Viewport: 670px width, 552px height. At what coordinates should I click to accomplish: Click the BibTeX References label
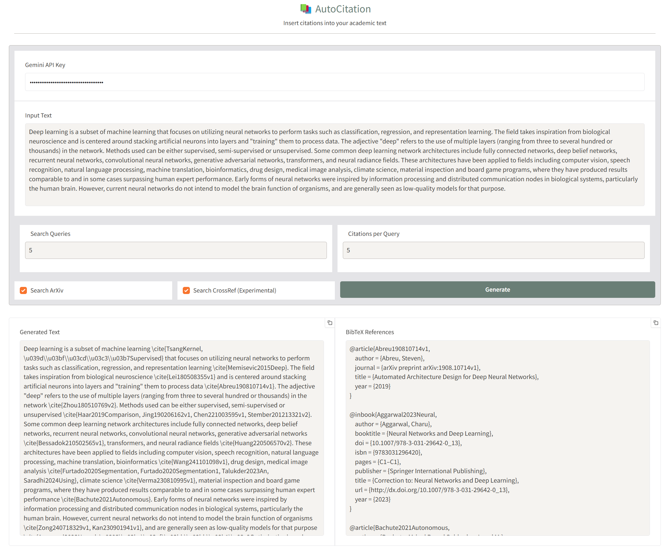click(x=369, y=332)
